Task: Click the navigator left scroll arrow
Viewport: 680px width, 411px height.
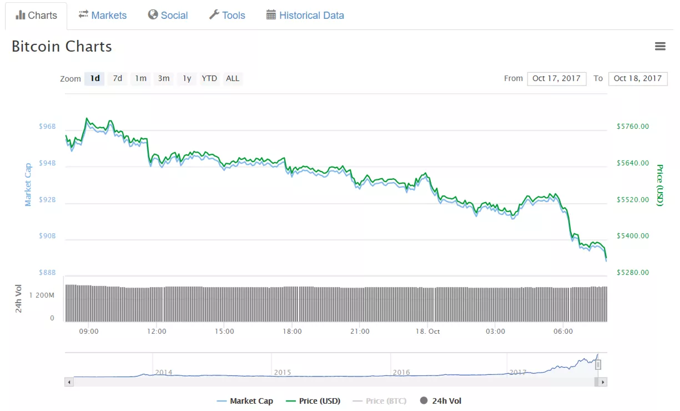Action: (x=69, y=382)
